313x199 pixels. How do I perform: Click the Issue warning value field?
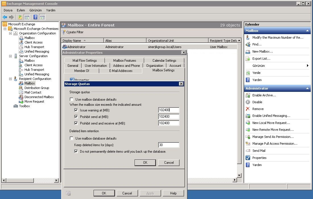coord(169,110)
